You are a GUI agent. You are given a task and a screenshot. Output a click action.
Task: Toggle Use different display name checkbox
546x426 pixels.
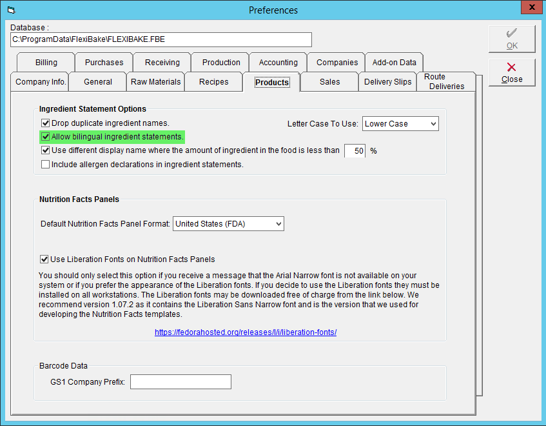click(x=45, y=150)
